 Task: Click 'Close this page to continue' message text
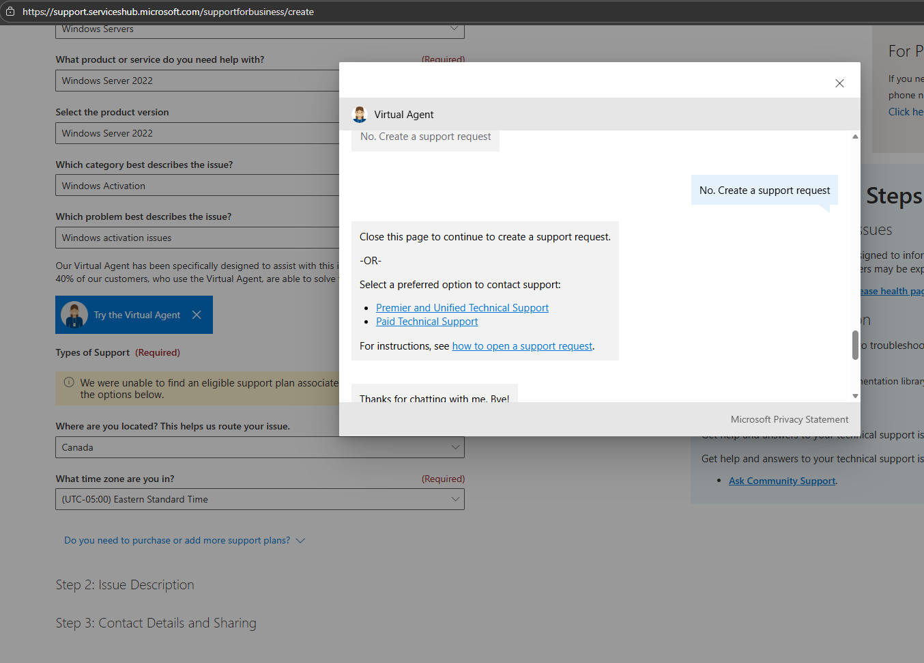[x=485, y=237]
